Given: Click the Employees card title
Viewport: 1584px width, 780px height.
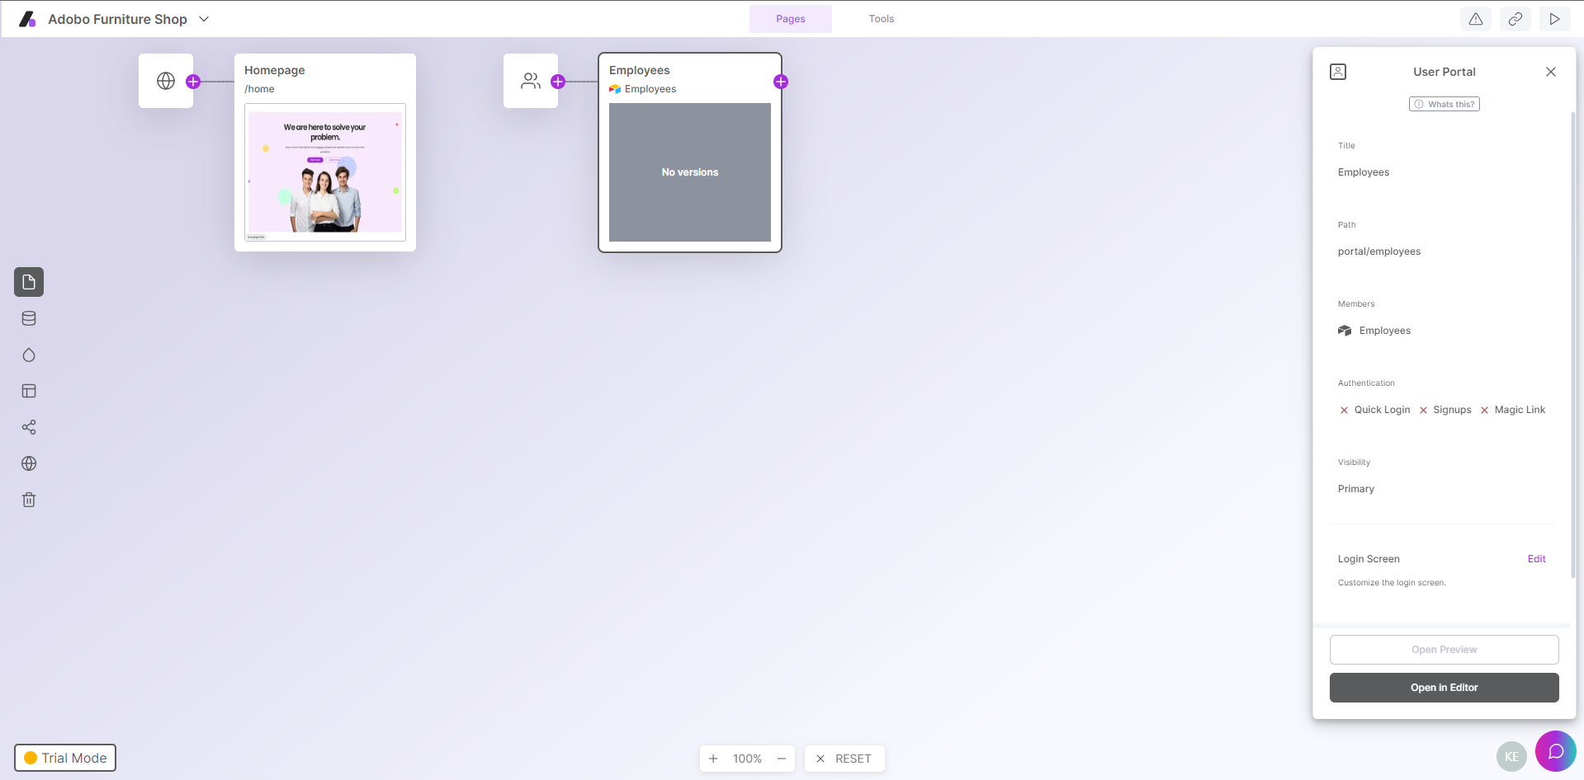Looking at the screenshot, I should [x=640, y=70].
